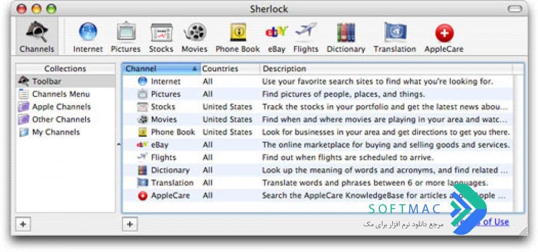This screenshot has width=538, height=252.
Task: Select 'All' country in eBay row
Action: coord(208,145)
